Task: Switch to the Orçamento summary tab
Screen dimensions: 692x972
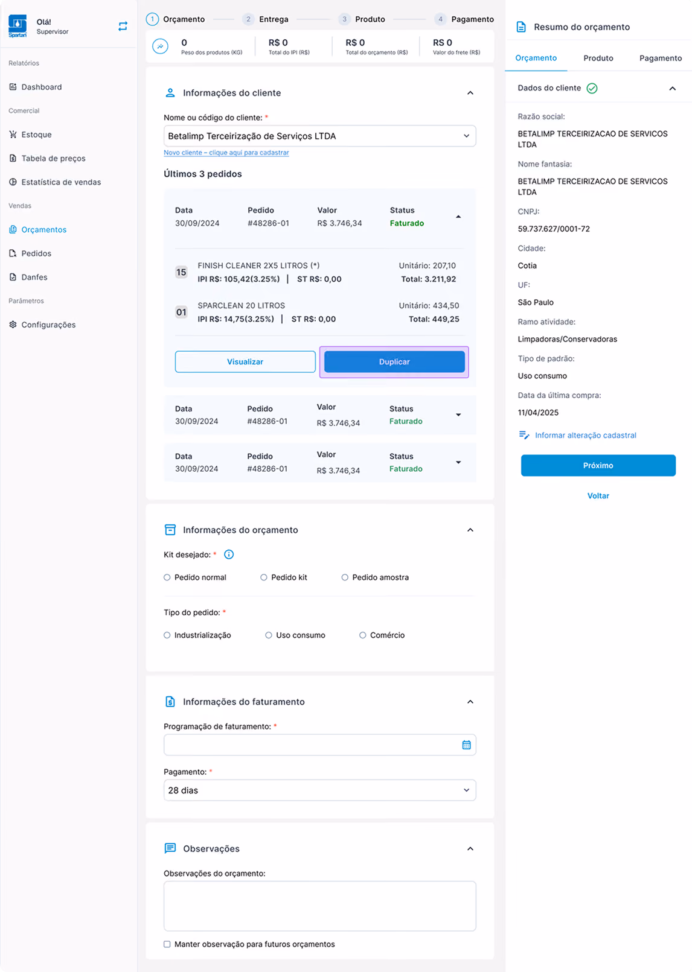Action: (x=536, y=58)
